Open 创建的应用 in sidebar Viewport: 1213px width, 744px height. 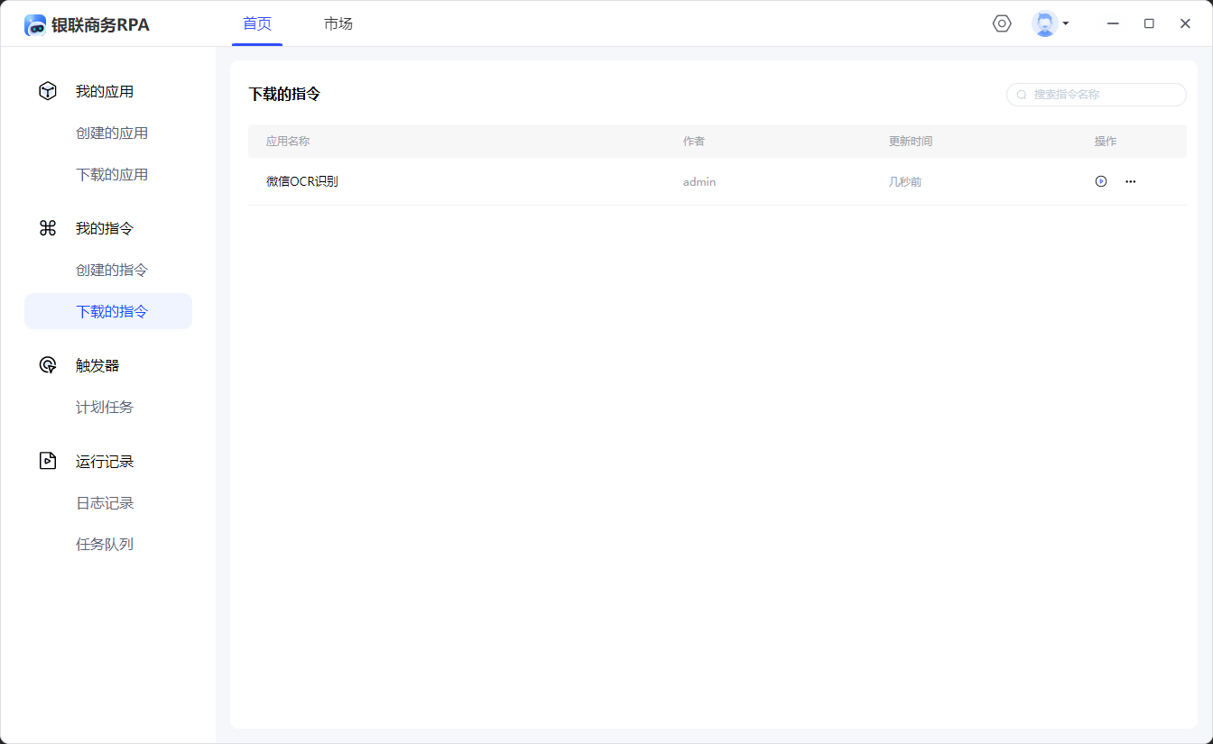point(112,133)
